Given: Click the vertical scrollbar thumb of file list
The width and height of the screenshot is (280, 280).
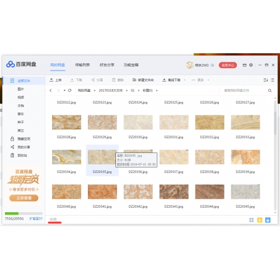Looking at the screenshot, I should click(275, 123).
